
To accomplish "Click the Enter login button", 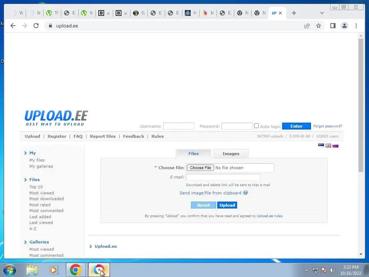I will pyautogui.click(x=297, y=126).
